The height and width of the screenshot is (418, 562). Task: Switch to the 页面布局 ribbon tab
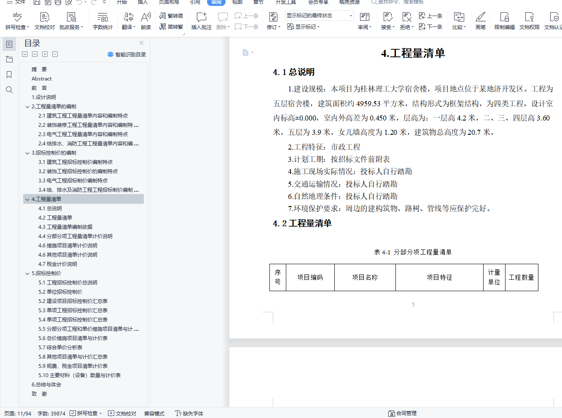coord(169,3)
